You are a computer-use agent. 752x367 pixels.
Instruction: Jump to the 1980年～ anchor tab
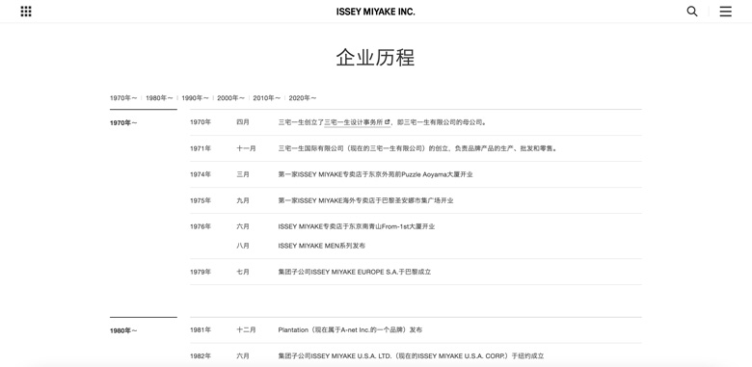pos(159,98)
